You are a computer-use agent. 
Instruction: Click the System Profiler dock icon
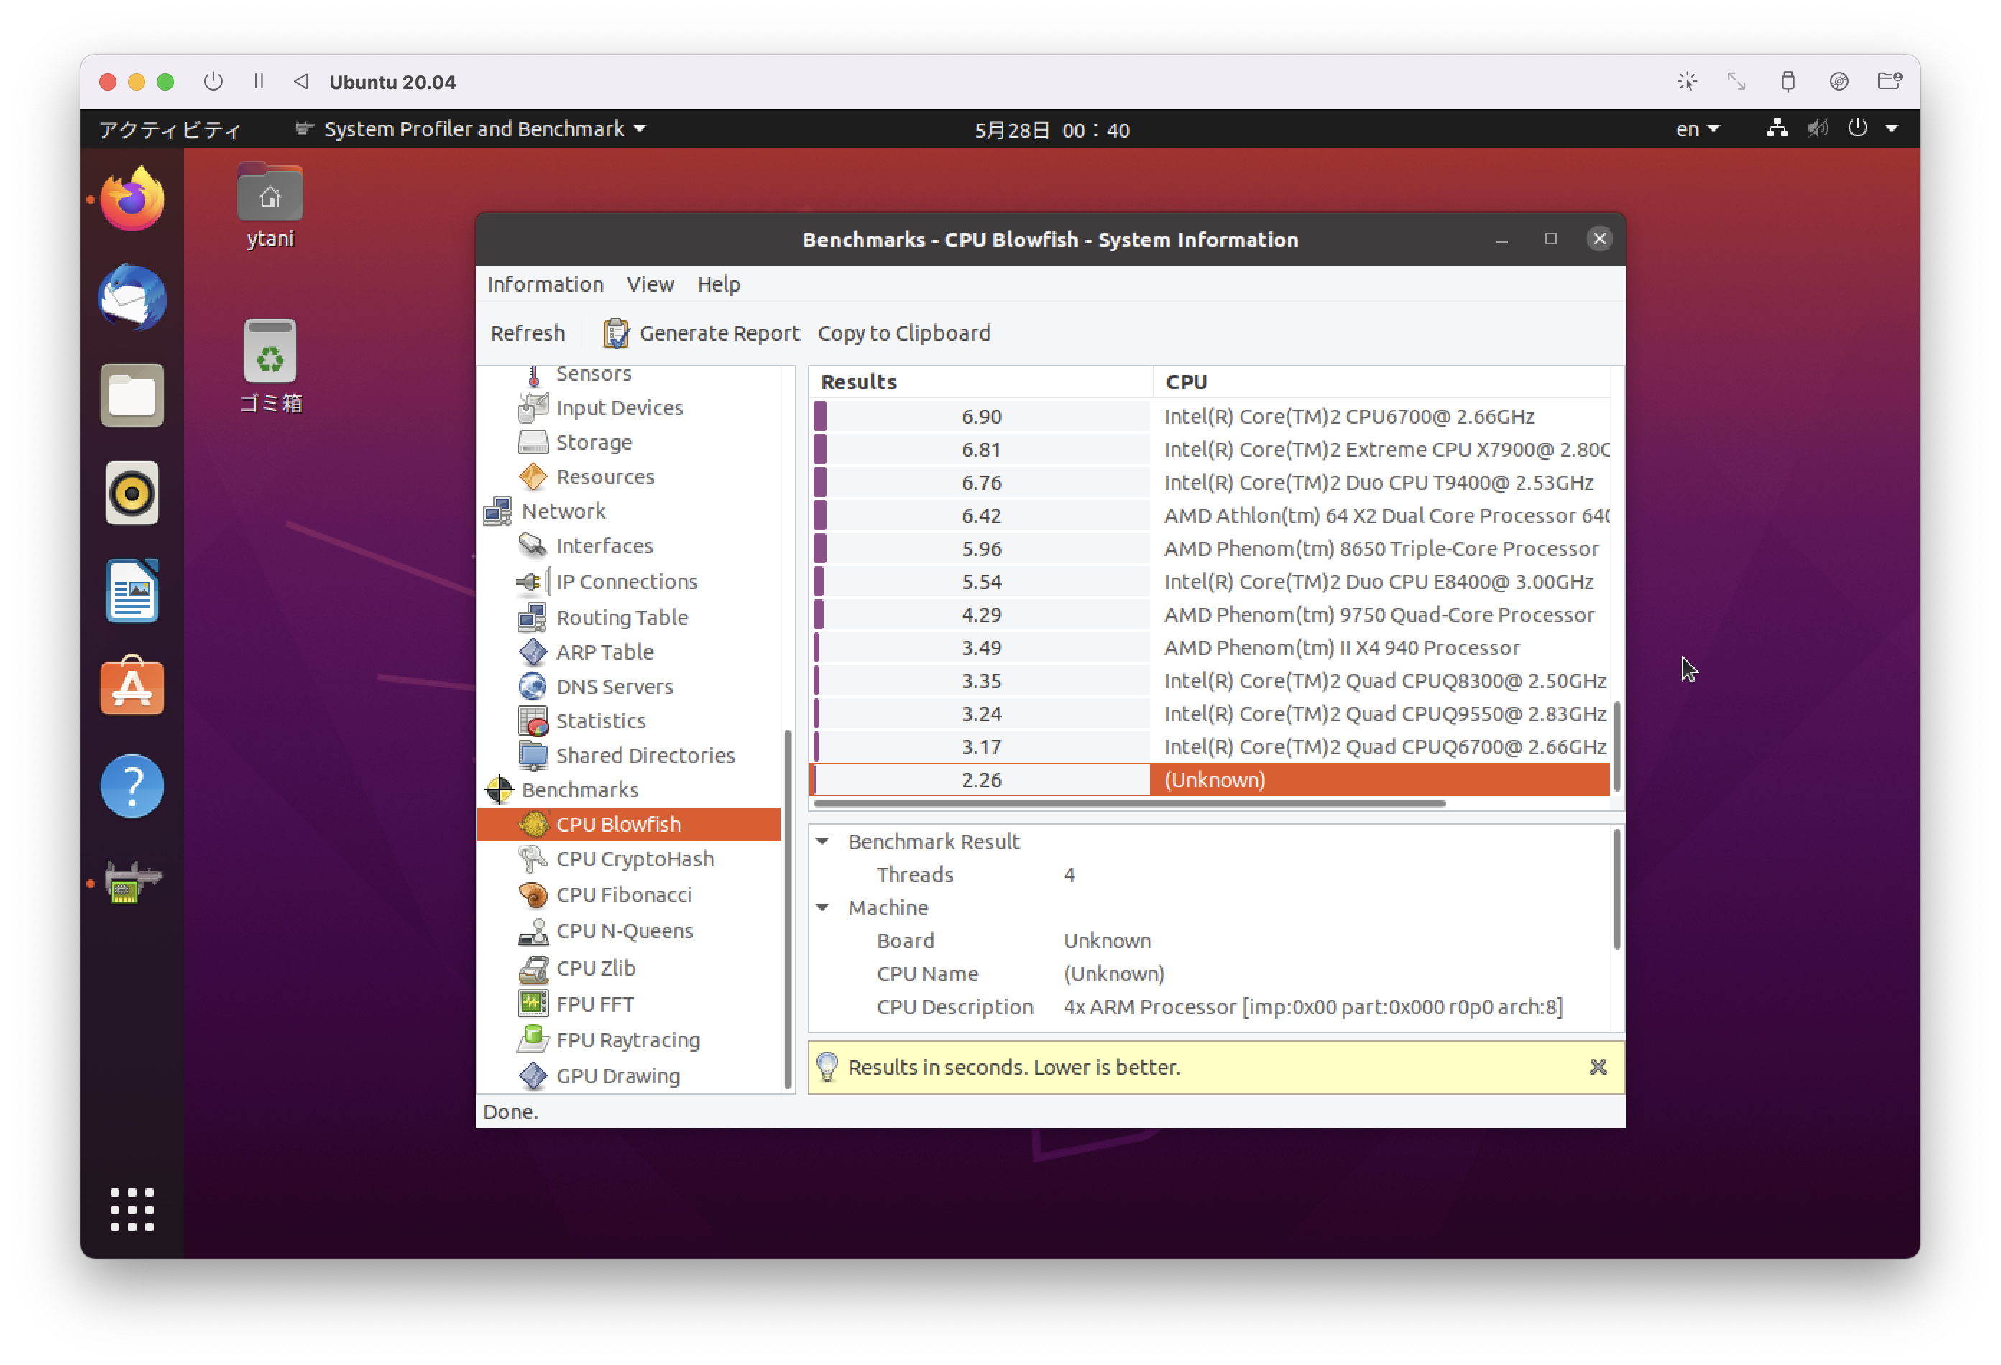(132, 882)
